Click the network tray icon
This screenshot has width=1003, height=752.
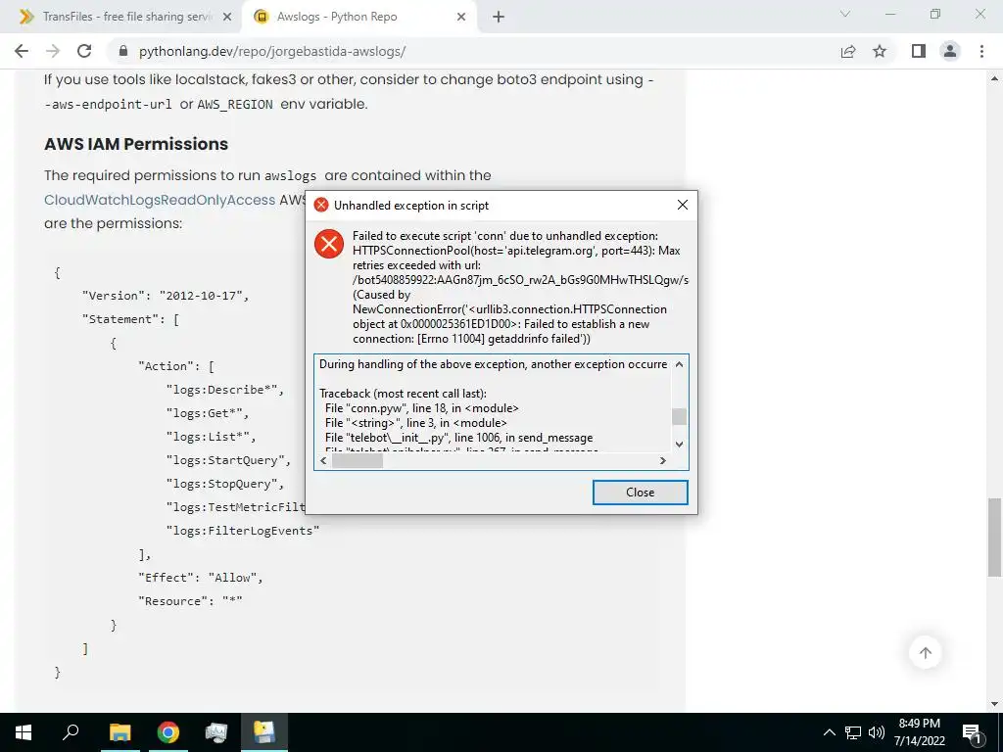click(853, 732)
